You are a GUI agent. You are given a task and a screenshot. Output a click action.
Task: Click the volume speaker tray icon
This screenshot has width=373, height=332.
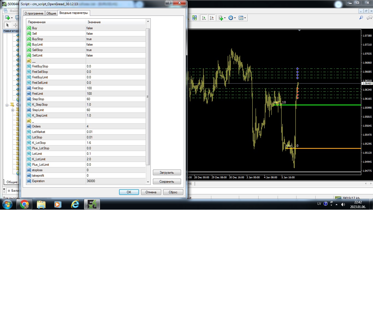tap(343, 204)
